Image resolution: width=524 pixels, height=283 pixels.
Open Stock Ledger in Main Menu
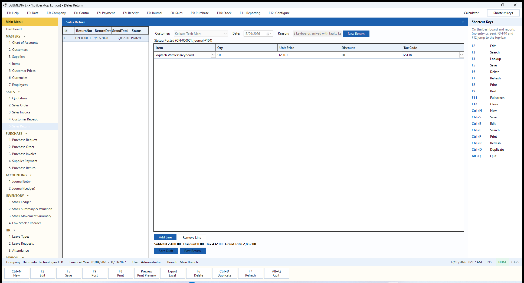coord(20,202)
